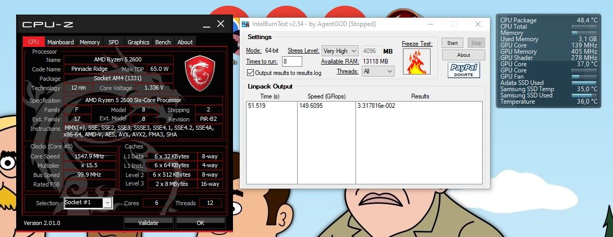Switch to the CPU tab
613x237 pixels.
[x=33, y=42]
